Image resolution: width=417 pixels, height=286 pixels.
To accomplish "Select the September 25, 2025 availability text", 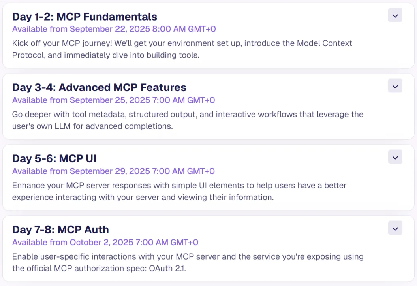I will pos(114,100).
